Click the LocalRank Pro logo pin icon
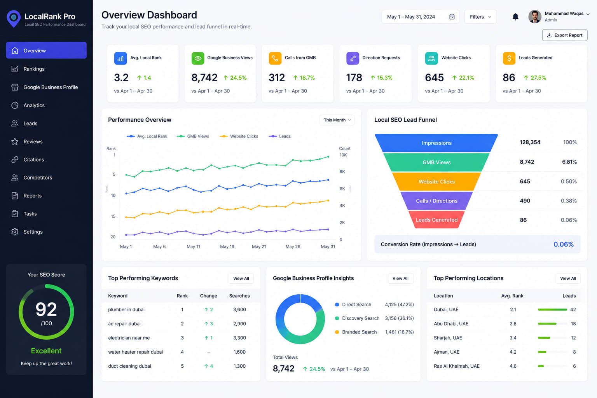The height and width of the screenshot is (398, 597). point(14,19)
